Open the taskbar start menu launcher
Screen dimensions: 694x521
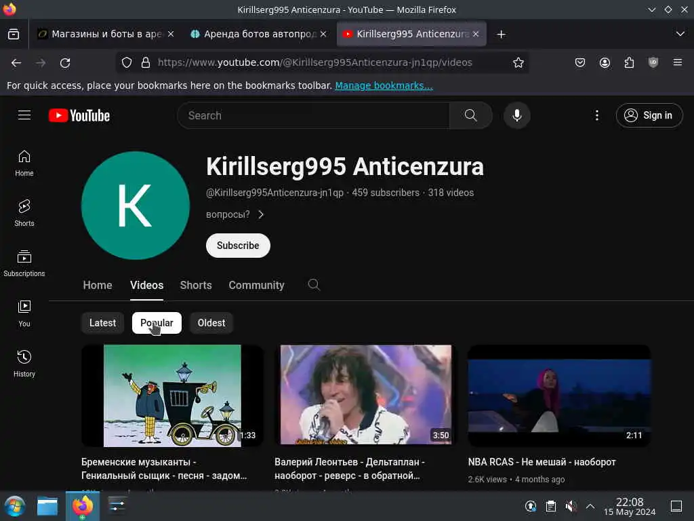coord(15,506)
